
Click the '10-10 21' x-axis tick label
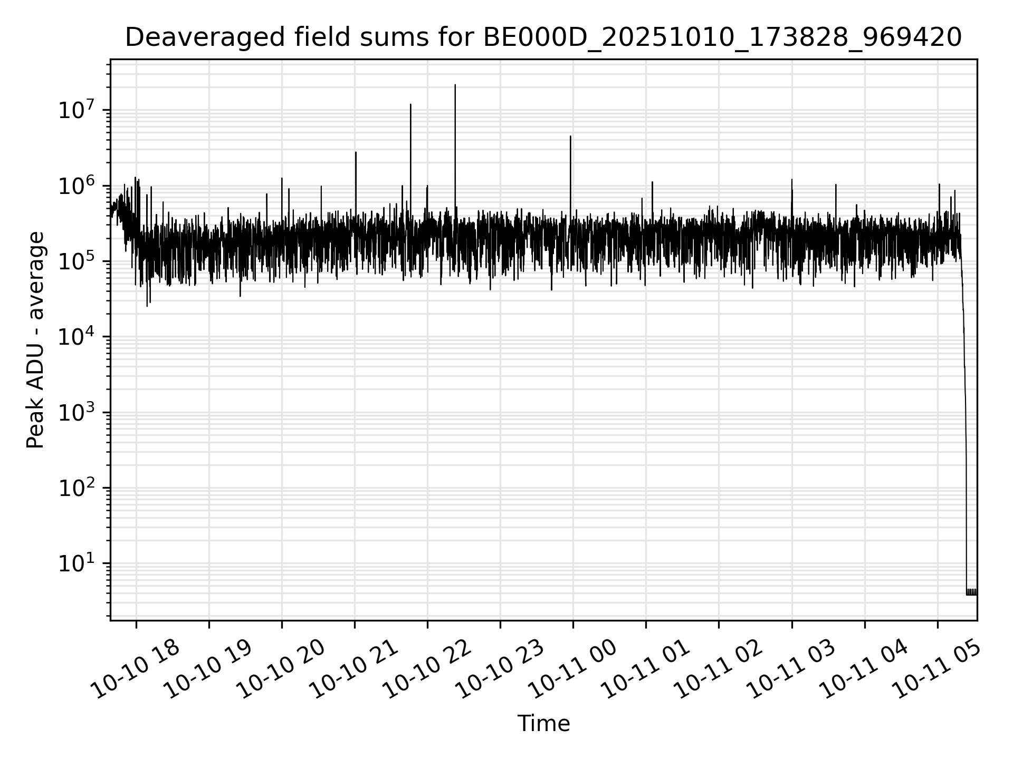pyautogui.click(x=353, y=669)
